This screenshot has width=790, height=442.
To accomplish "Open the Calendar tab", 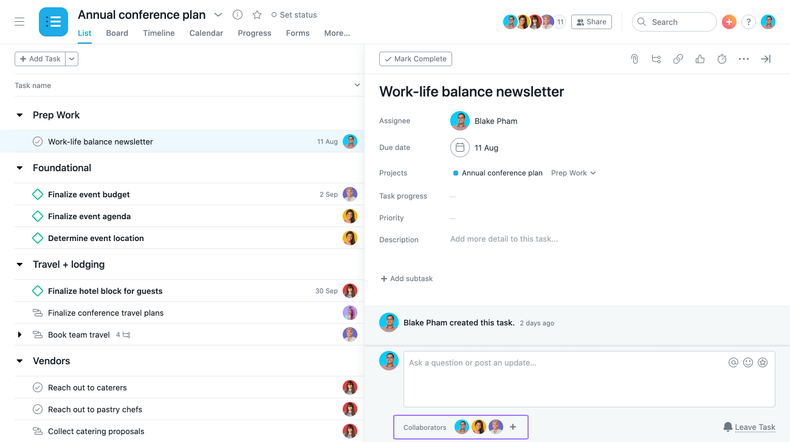I will [x=206, y=33].
